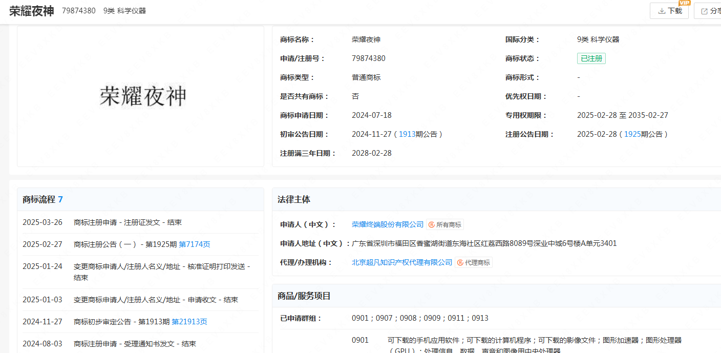
Task: Click the 0901 group code in goods list
Action: 360,340
